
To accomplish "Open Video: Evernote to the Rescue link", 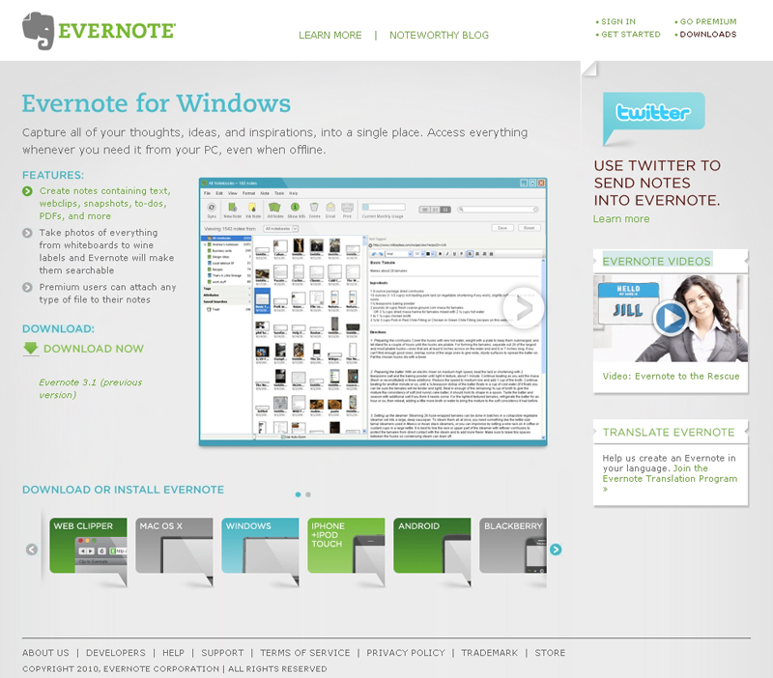I will coord(671,376).
